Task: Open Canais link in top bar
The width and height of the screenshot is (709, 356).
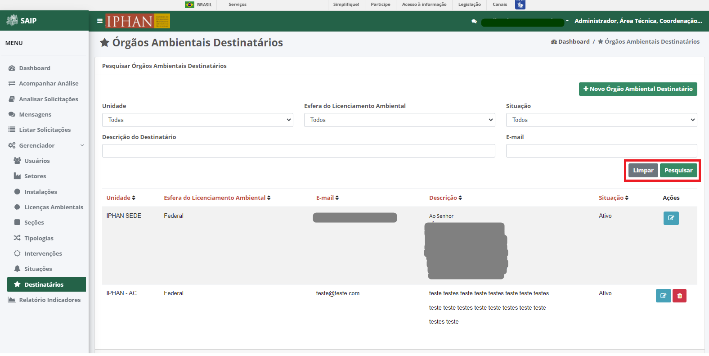Action: tap(500, 5)
